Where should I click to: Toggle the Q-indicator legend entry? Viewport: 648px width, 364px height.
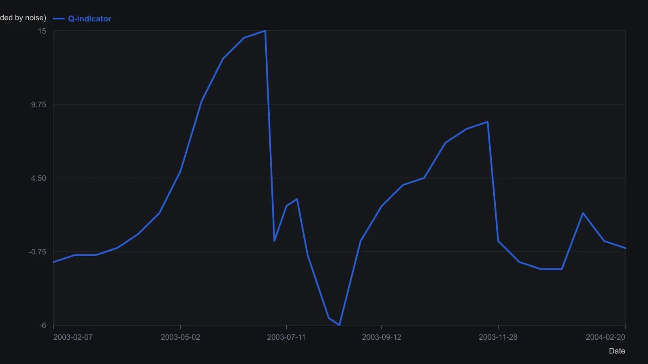click(82, 19)
